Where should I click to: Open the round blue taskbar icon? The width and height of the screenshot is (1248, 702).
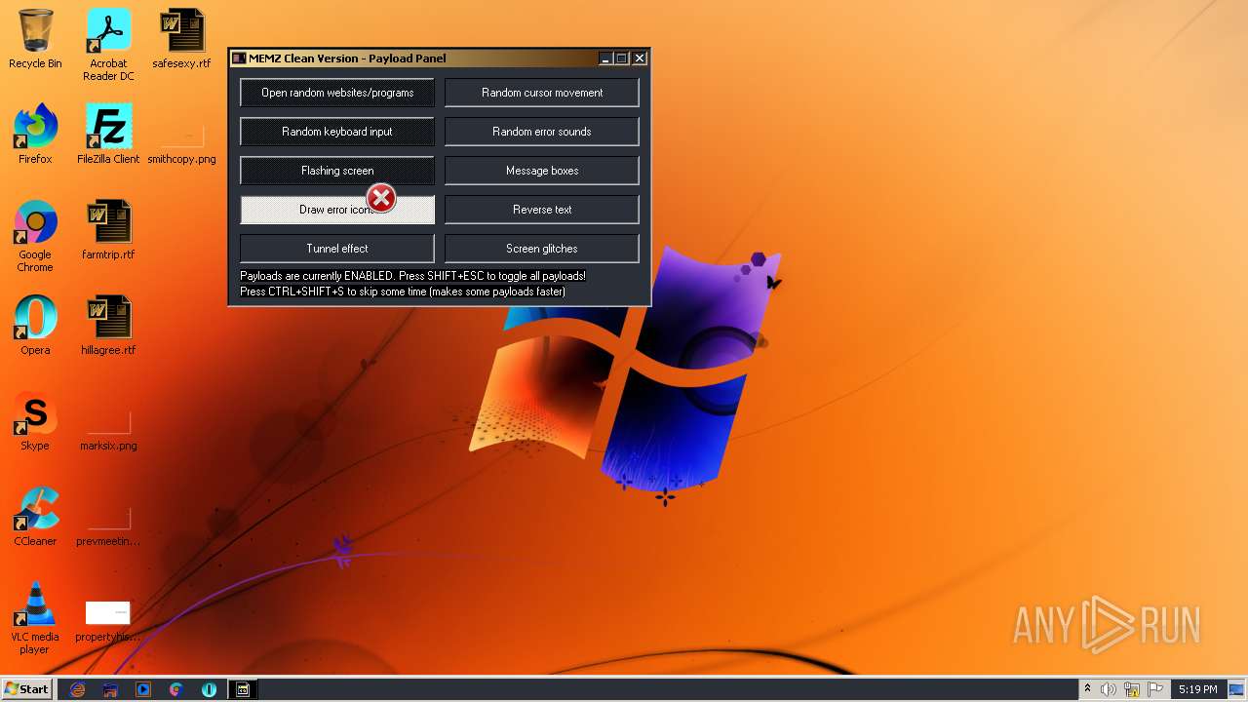click(210, 689)
